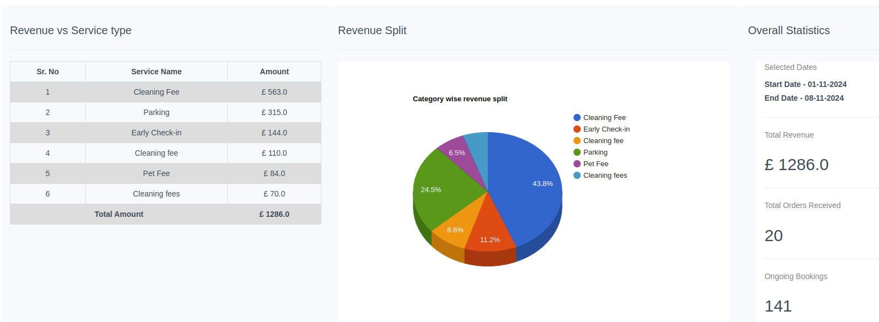Screen dimensions: 879x322
Task: Sort by the Service Name column header
Action: tap(156, 72)
